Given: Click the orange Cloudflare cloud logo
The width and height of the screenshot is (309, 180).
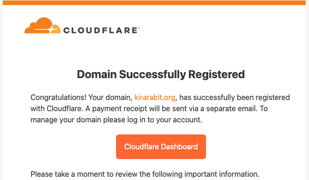Looking at the screenshot, I should tap(42, 26).
